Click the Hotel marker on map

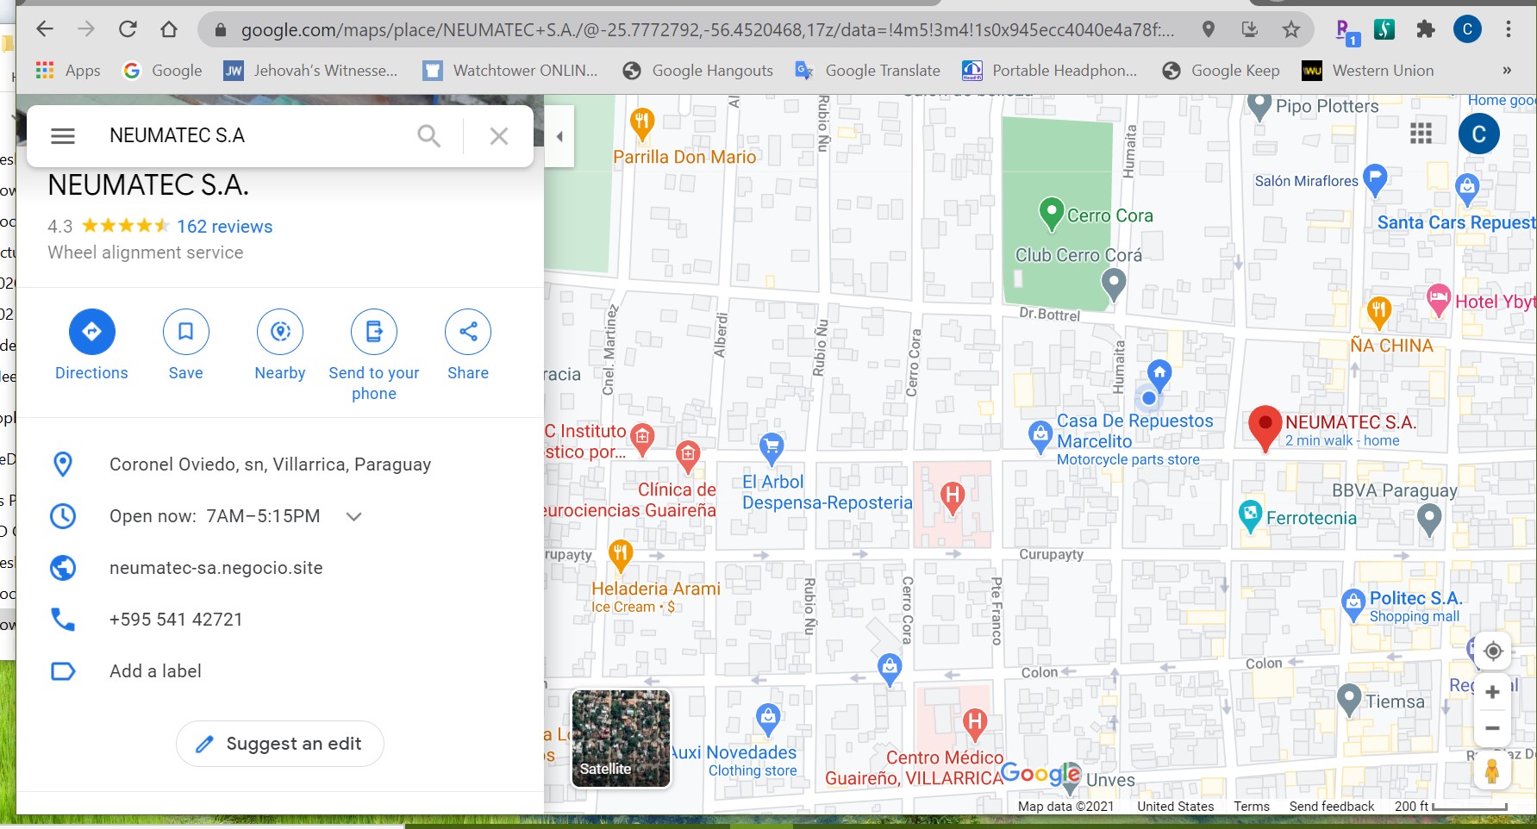click(x=1438, y=299)
